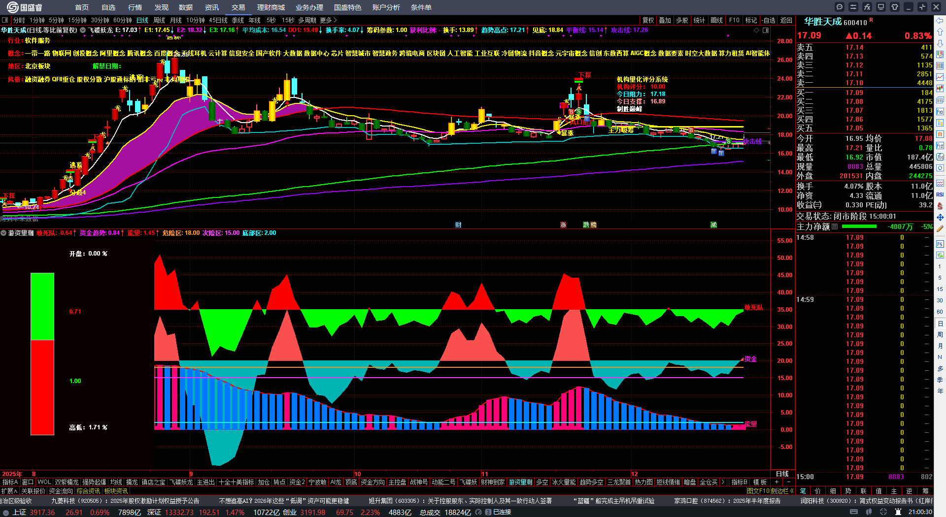Open the settings sliders icon in title bar
946x517 pixels.
pyautogui.click(x=853, y=7)
